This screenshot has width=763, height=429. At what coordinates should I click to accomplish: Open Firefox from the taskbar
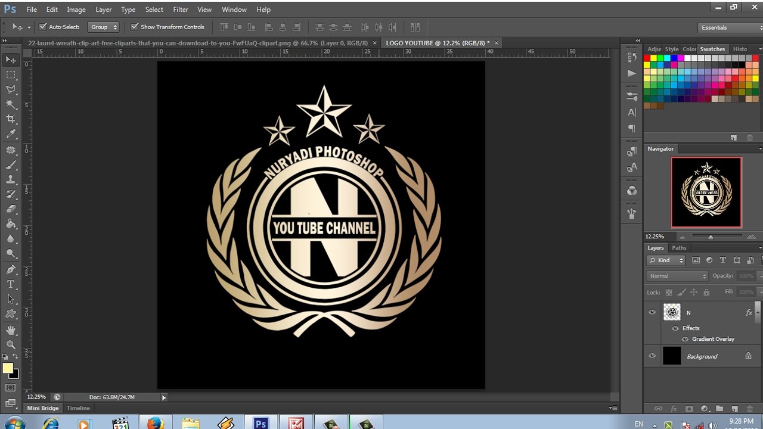[x=155, y=424]
